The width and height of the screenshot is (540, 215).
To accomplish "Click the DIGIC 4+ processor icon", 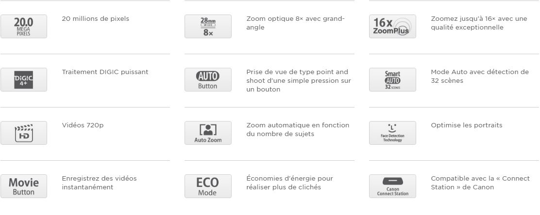I will click(x=23, y=79).
